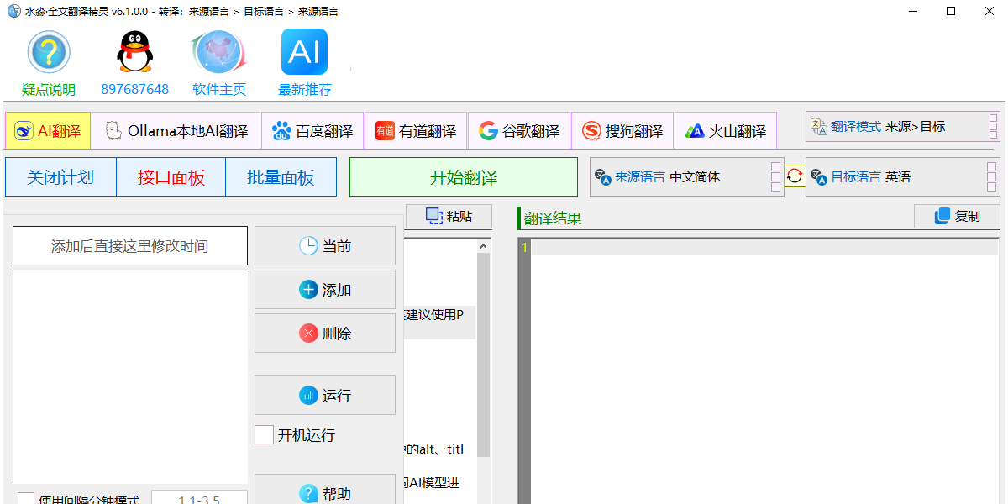Viewport: 1008px width, 504px height.
Task: Click inside the 添加后直接这里修改时间 field
Action: [129, 245]
